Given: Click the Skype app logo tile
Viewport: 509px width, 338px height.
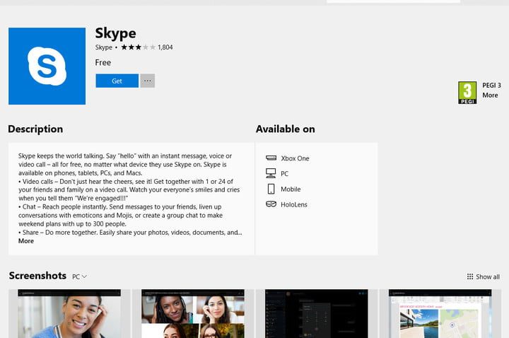Looking at the screenshot, I should (47, 66).
